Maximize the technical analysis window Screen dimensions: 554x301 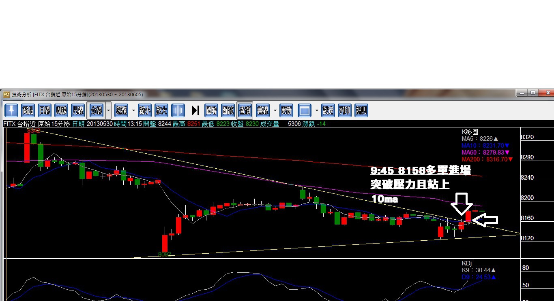533,93
